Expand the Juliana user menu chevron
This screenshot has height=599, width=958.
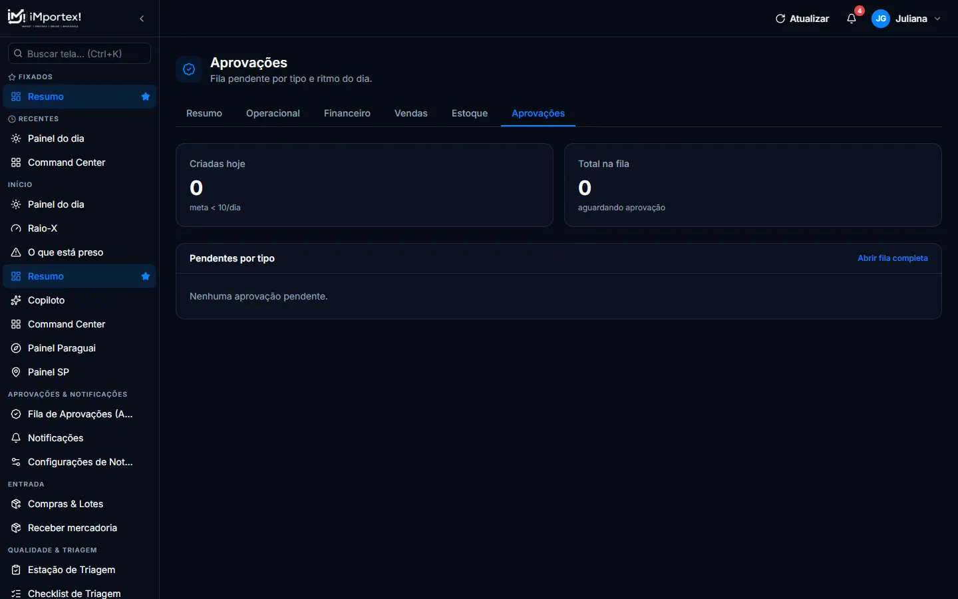point(937,19)
